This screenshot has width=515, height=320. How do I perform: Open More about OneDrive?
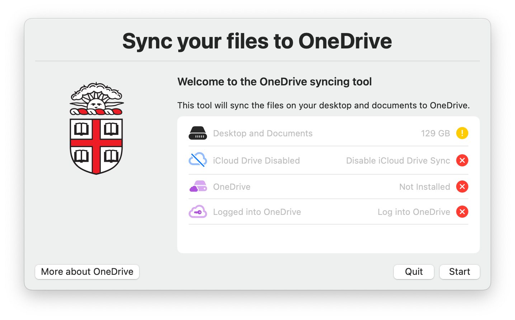coord(87,272)
